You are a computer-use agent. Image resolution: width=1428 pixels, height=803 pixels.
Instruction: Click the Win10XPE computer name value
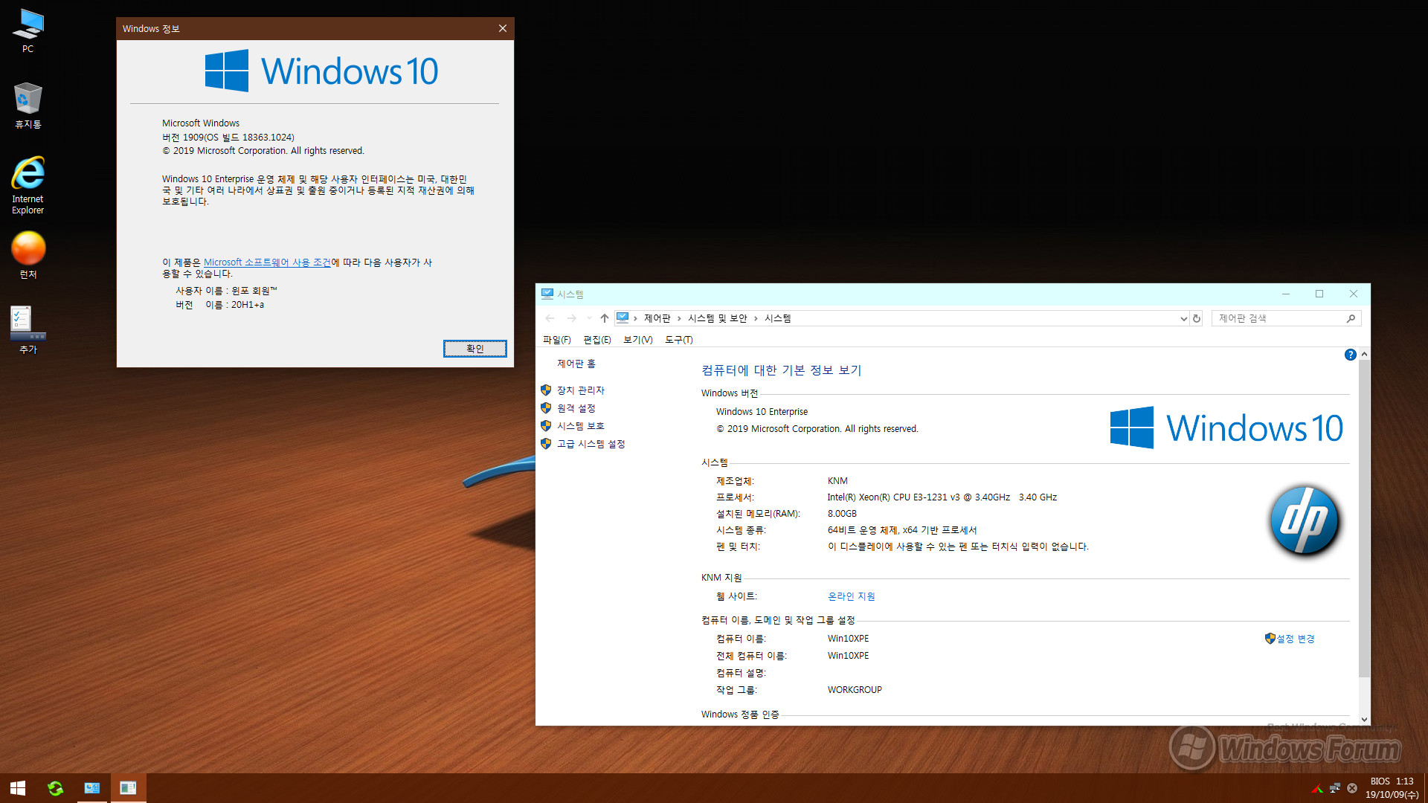point(848,639)
